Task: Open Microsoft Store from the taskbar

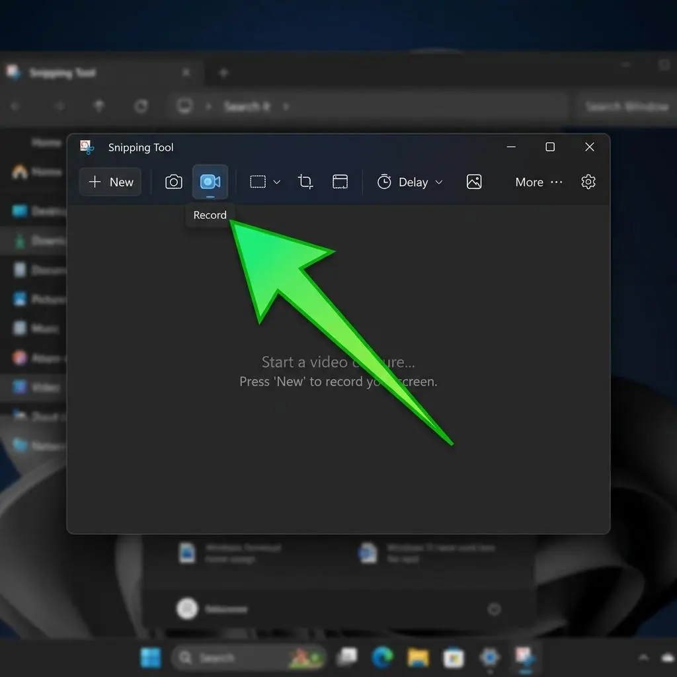Action: (x=454, y=658)
